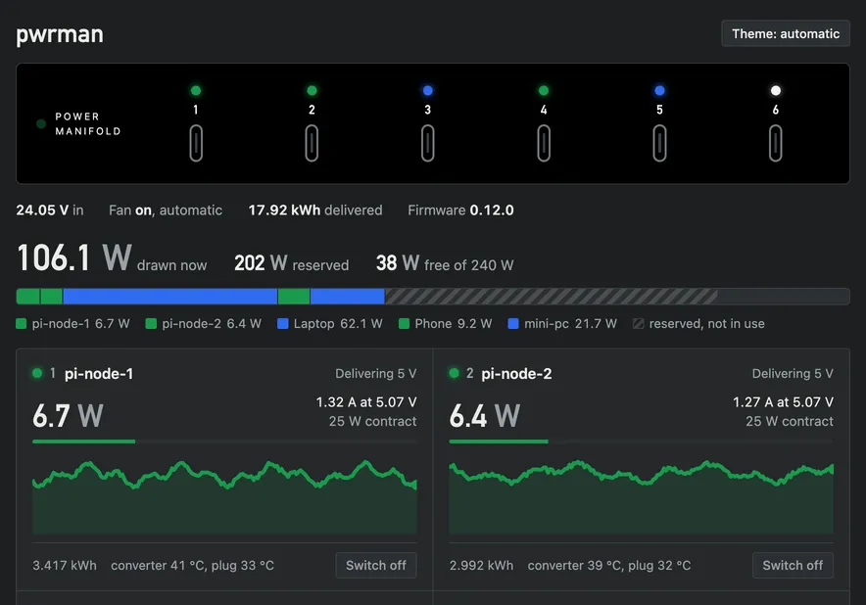Click mini-pc blue segment in power bar
866x605 pixels.
(x=348, y=297)
